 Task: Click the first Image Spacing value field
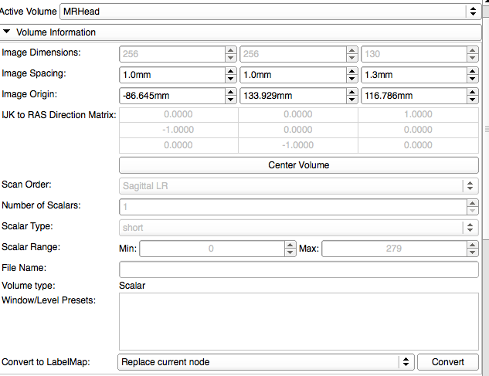point(171,75)
